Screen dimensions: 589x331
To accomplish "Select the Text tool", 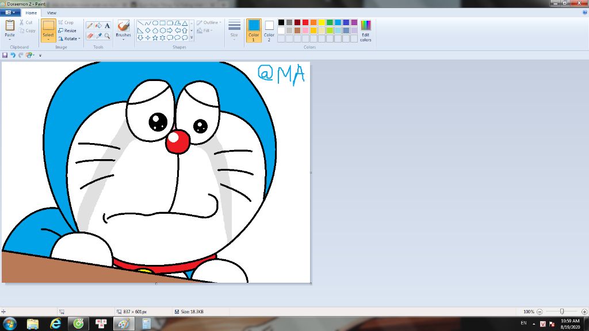I will click(x=107, y=25).
